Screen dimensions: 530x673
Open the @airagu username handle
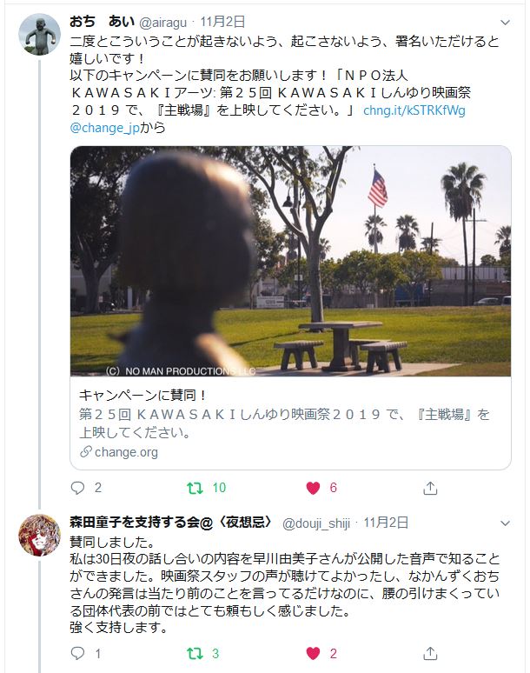(x=163, y=23)
